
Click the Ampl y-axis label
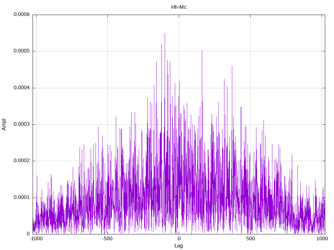tap(4, 125)
